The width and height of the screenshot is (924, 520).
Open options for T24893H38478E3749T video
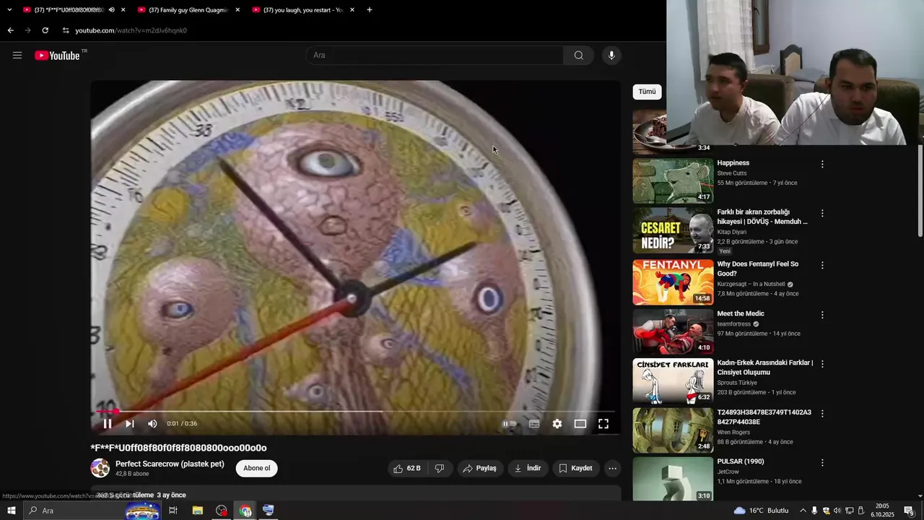click(822, 414)
